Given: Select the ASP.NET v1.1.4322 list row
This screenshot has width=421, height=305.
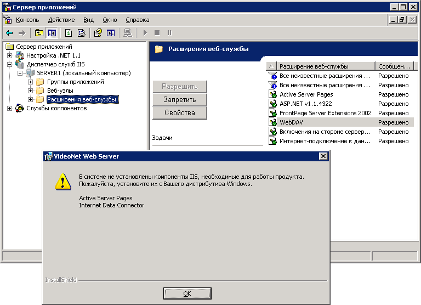Looking at the screenshot, I should click(340, 104).
